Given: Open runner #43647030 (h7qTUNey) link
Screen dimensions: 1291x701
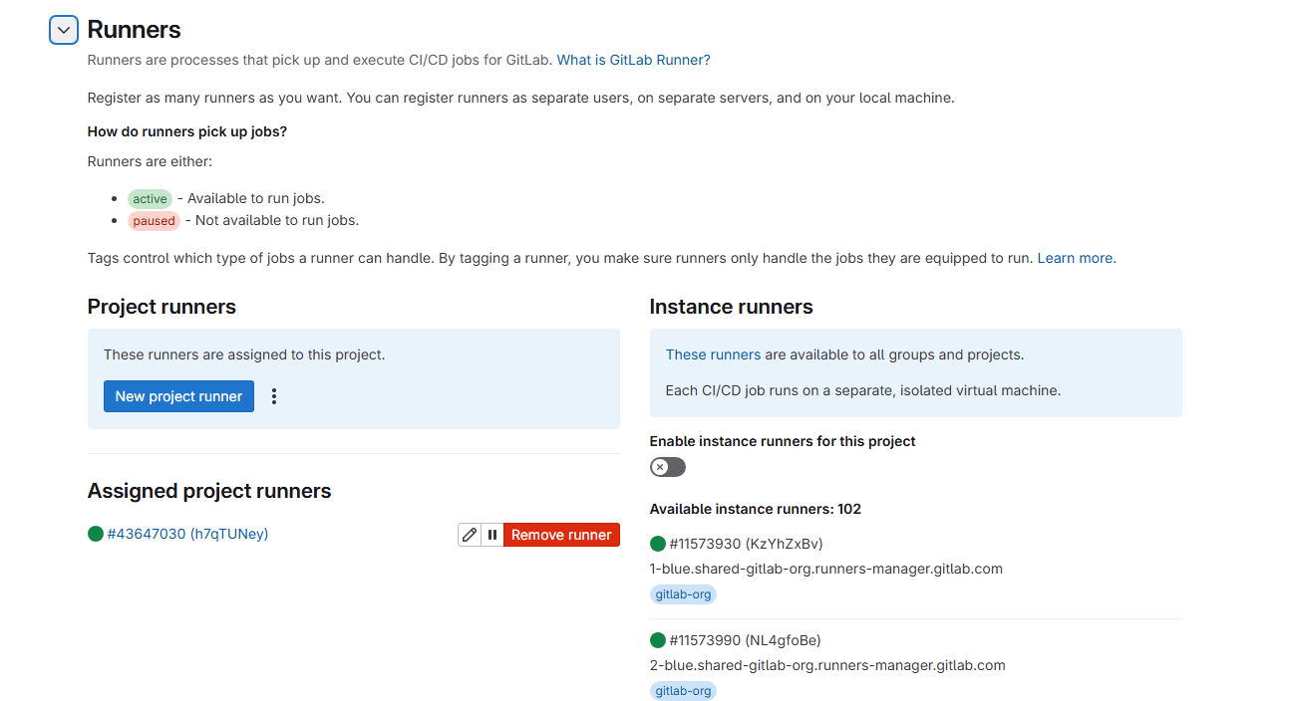Looking at the screenshot, I should point(187,534).
